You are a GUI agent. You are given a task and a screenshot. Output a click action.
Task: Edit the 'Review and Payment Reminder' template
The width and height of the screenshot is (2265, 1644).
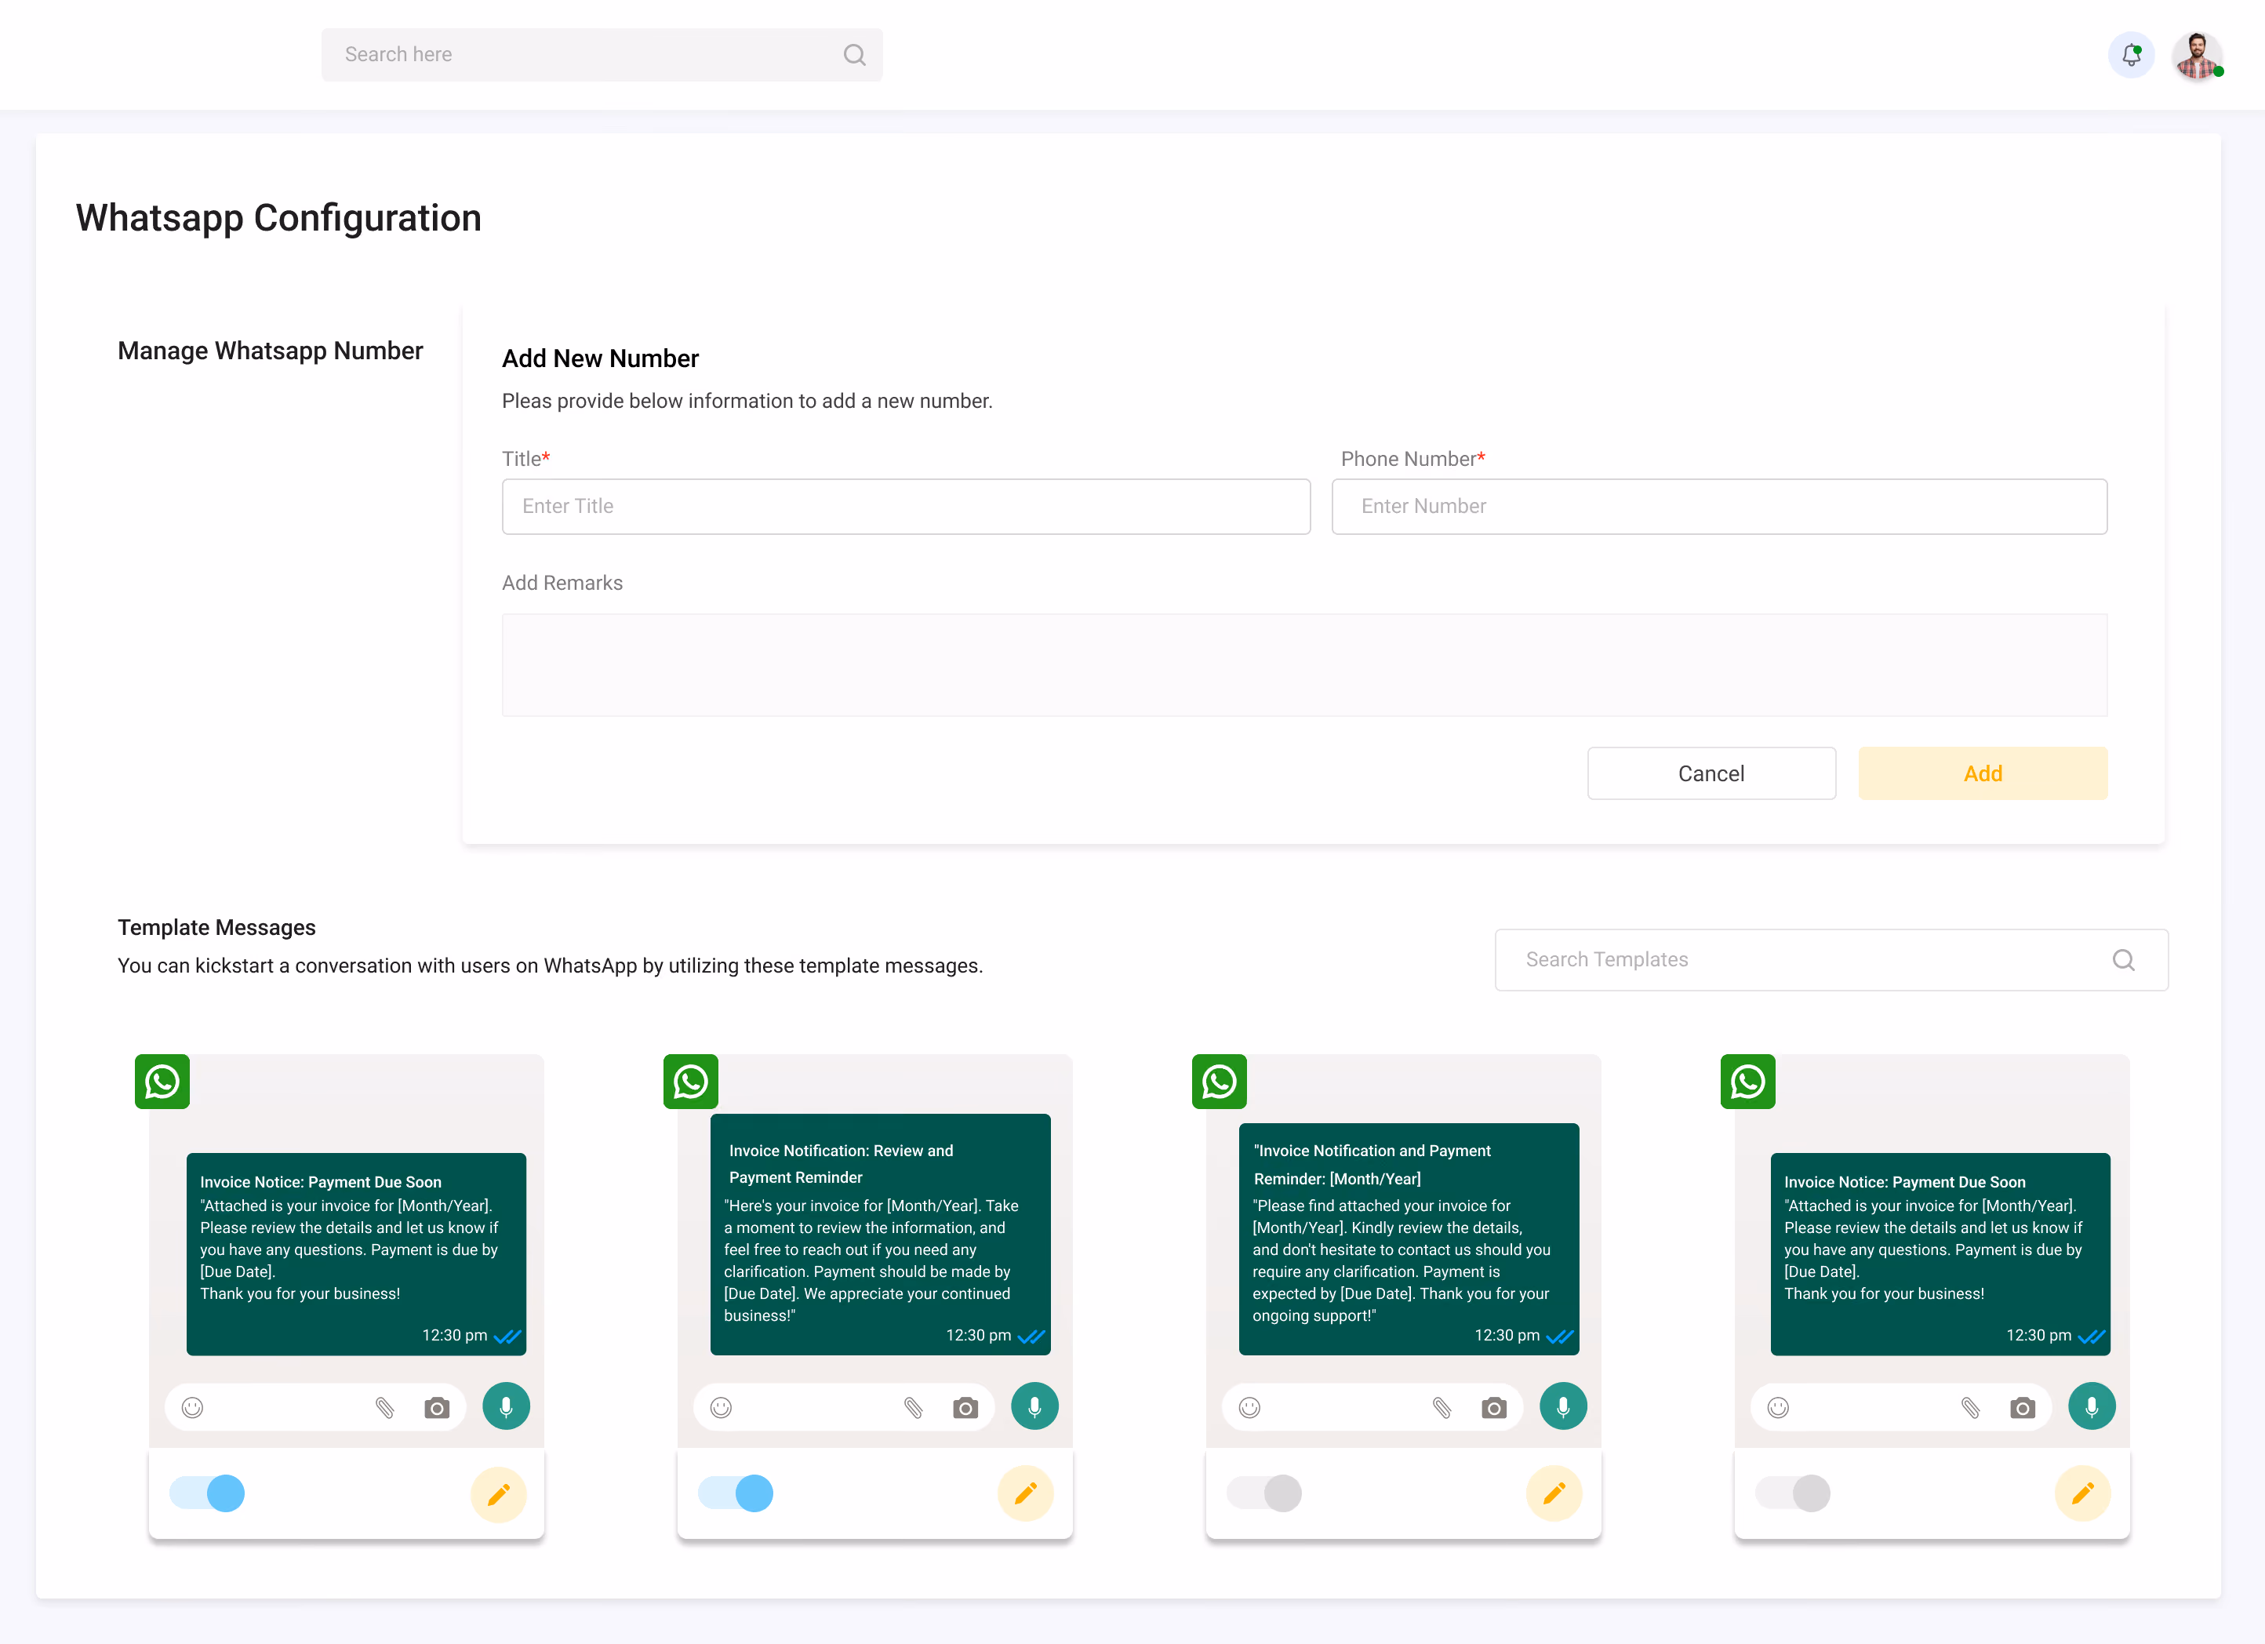point(1026,1493)
